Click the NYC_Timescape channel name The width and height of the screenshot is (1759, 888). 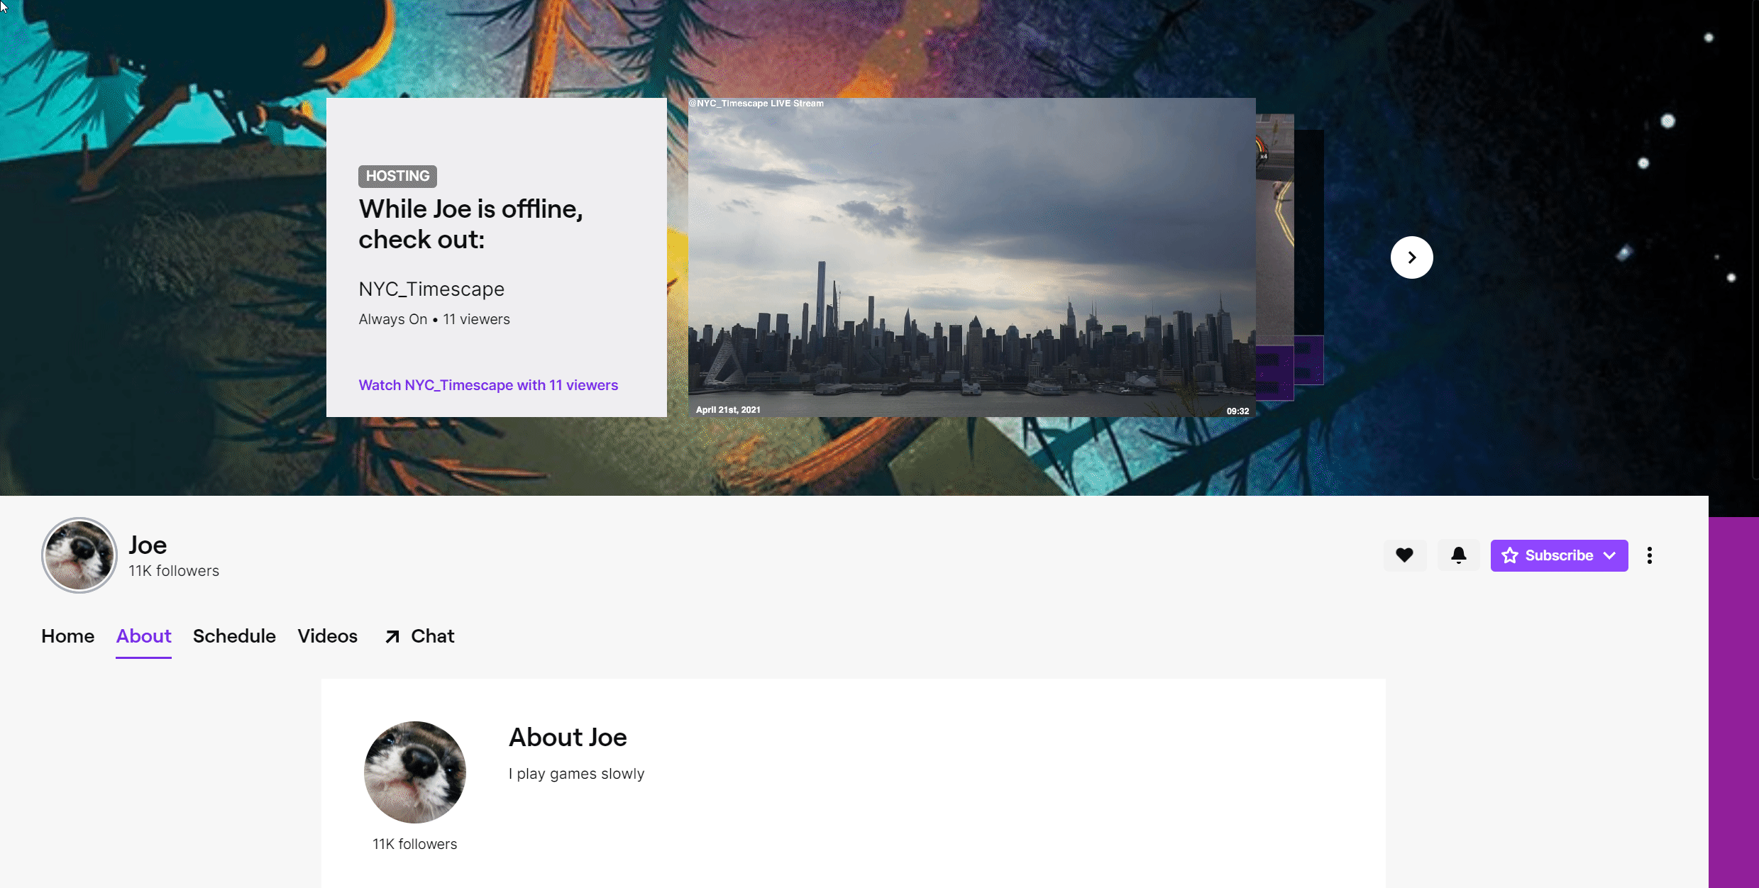pyautogui.click(x=431, y=289)
